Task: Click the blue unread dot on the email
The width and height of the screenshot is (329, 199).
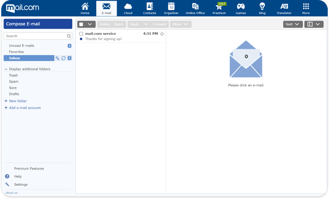Action: (81, 39)
